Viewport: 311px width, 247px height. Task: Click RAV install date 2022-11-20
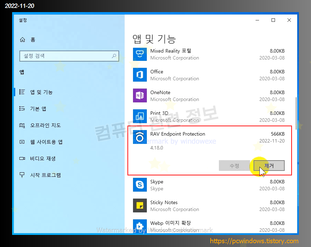pos(272,141)
